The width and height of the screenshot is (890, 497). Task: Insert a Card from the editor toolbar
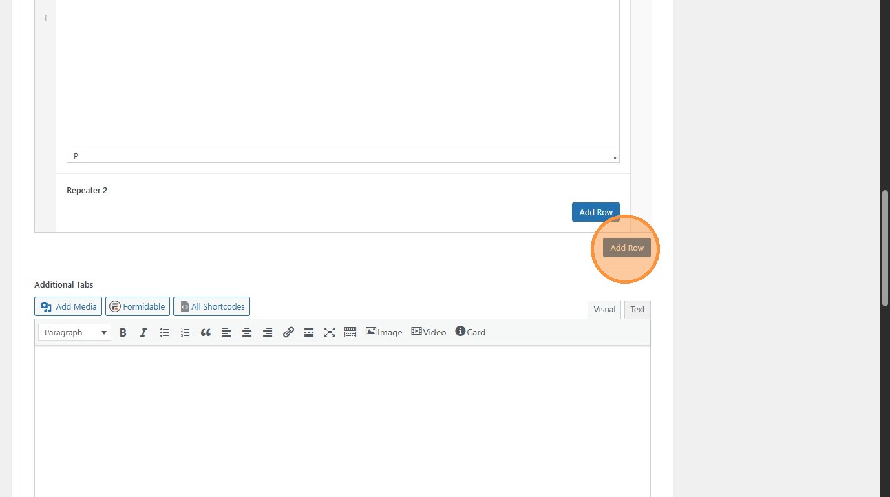click(470, 332)
